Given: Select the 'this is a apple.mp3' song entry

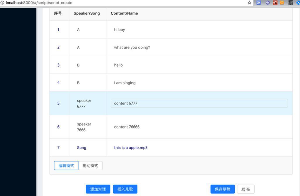Looking at the screenshot, I should 131,148.
